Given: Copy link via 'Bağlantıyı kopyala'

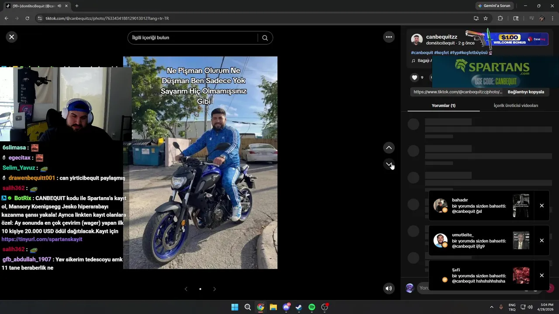Looking at the screenshot, I should pos(526,92).
